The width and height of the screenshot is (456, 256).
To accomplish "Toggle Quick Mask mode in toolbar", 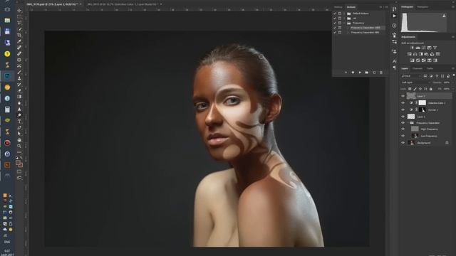I will 19,171.
